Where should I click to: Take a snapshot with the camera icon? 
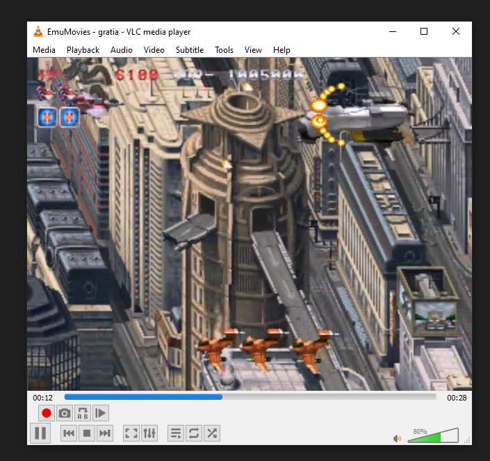65,413
